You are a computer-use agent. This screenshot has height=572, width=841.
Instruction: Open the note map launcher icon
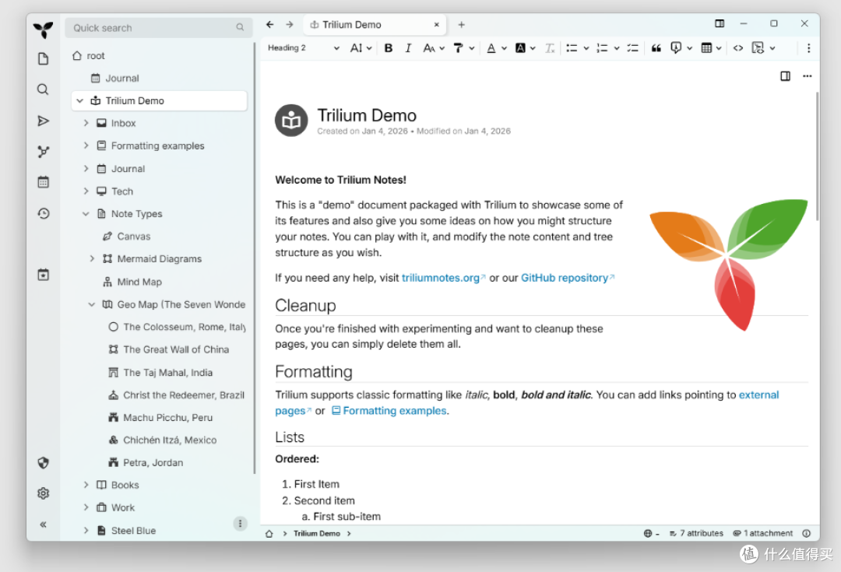point(43,152)
